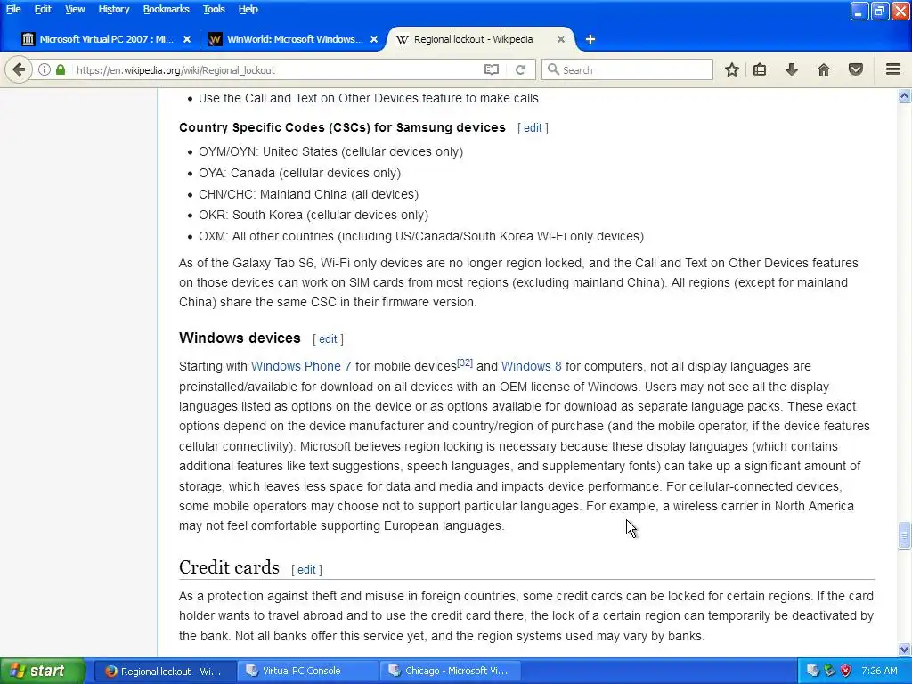Viewport: 912px width, 684px height.
Task: Open the View menu
Action: (75, 9)
